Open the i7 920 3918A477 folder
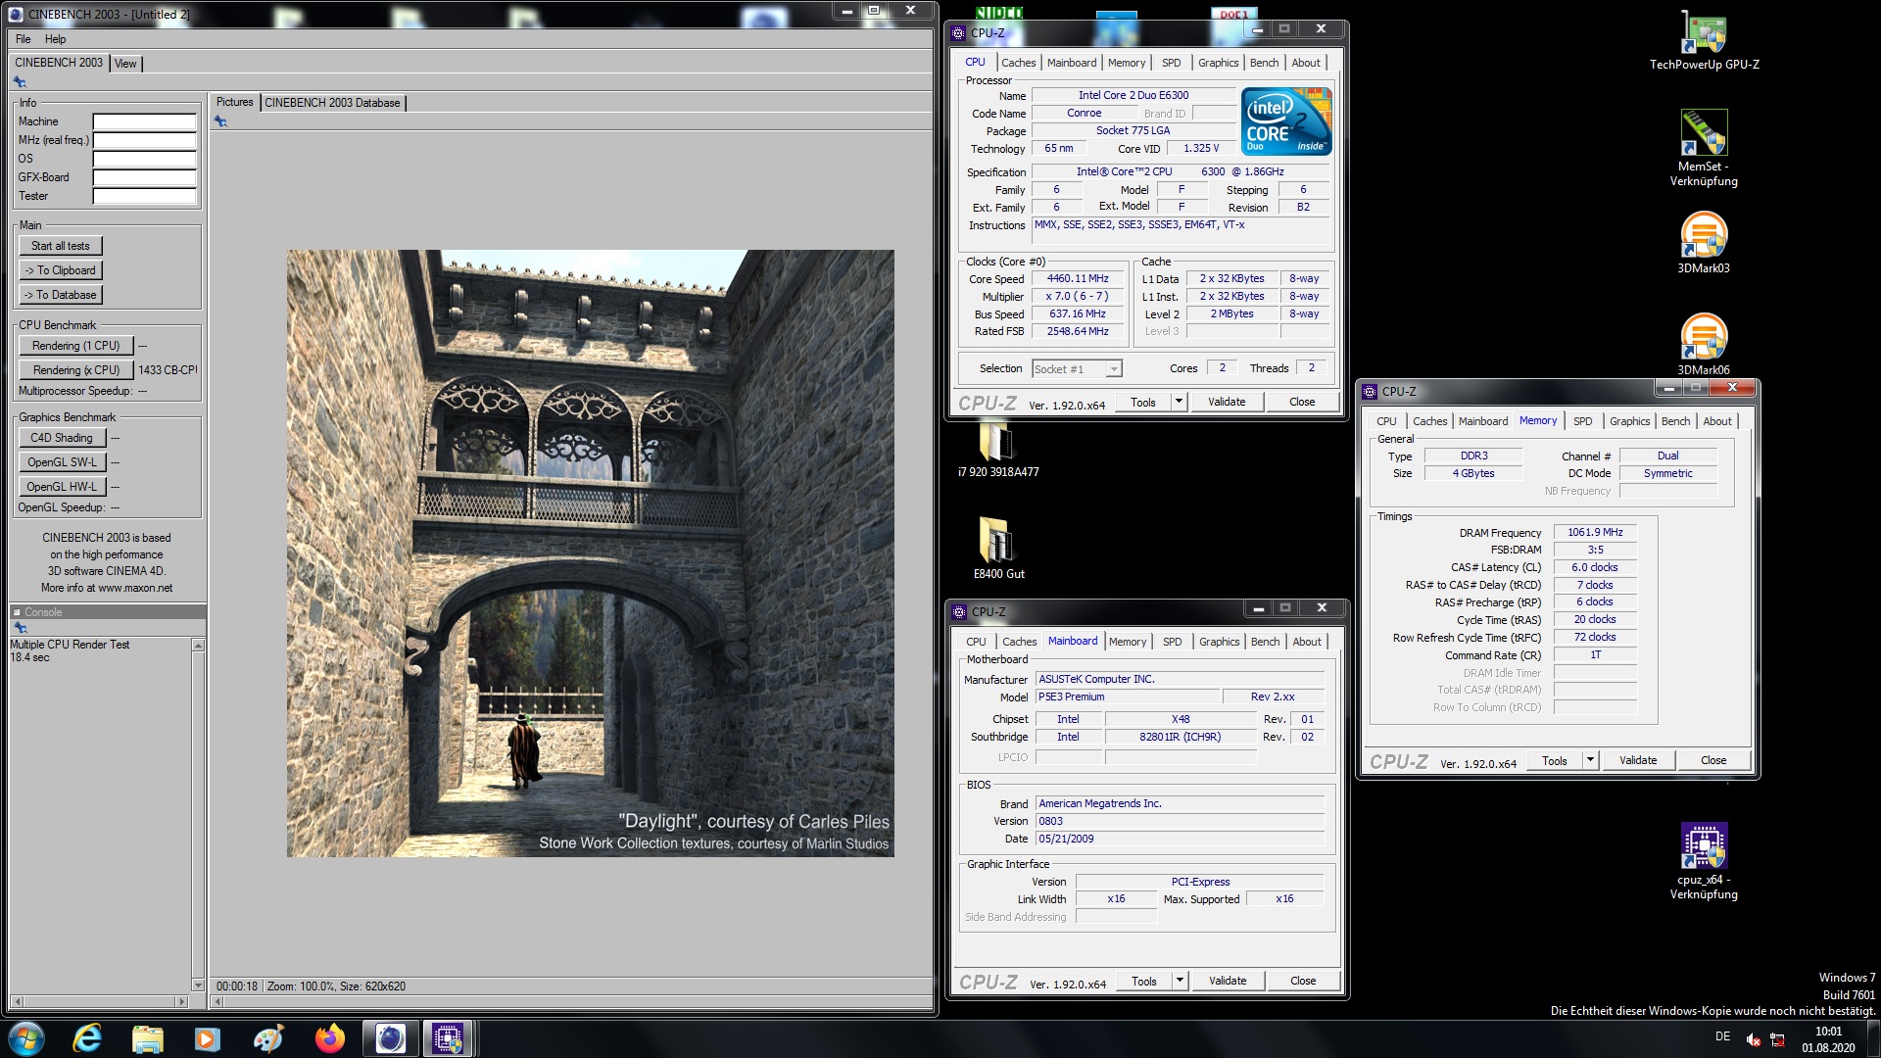 (x=997, y=450)
